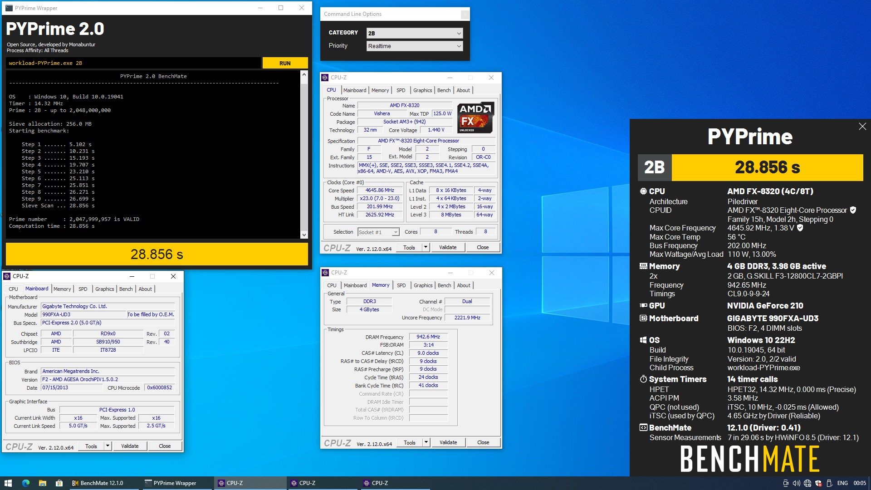This screenshot has width=871, height=490.
Task: Select CPU tab in Mainboard CPU-Z window
Action: (x=14, y=289)
